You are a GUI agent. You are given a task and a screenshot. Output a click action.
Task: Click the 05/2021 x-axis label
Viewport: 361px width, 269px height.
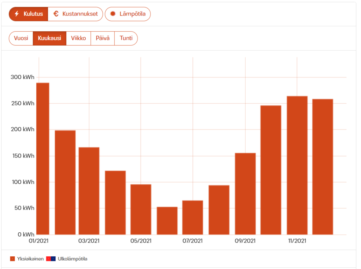click(141, 241)
